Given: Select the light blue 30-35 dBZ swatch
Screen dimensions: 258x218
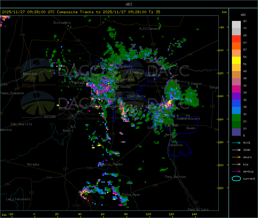Looking at the screenshot, I should pyautogui.click(x=236, y=111).
